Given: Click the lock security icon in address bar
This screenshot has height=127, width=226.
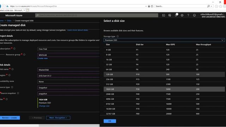Looking at the screenshot, I should [149, 6].
